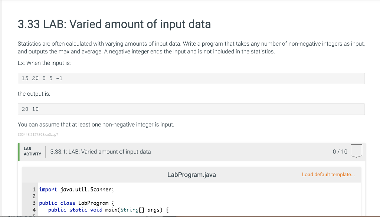The height and width of the screenshot is (217, 380).
Task: Click the public class LabProgram code line
Action: tap(76, 203)
